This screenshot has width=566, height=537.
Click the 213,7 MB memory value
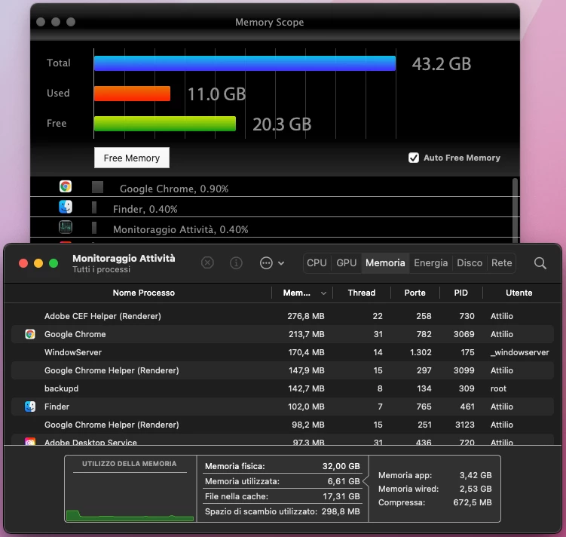(306, 334)
